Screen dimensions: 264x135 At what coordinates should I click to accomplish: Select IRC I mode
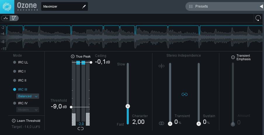click(x=19, y=71)
